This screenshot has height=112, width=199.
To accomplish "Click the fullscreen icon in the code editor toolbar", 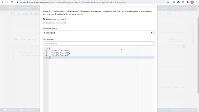I will 178,47.
